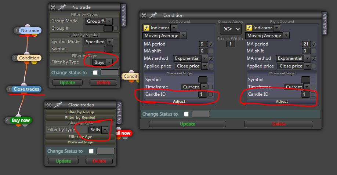Expand Filter by Age in Close trades
Screen dimensions: 337x175
(80, 137)
